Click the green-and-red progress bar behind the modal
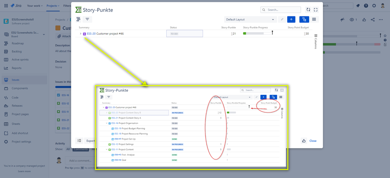 click(x=352, y=44)
